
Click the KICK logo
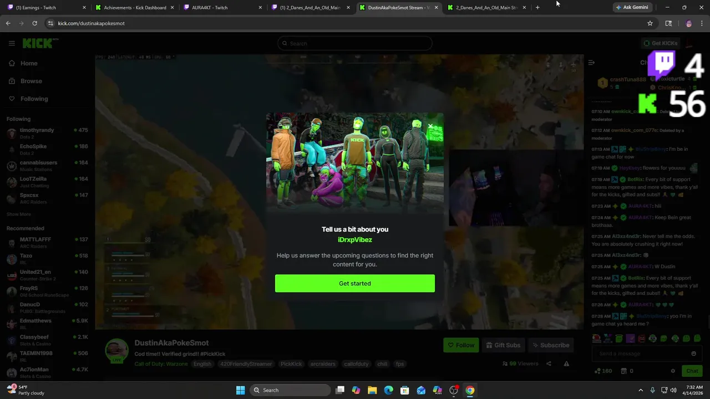click(40, 43)
